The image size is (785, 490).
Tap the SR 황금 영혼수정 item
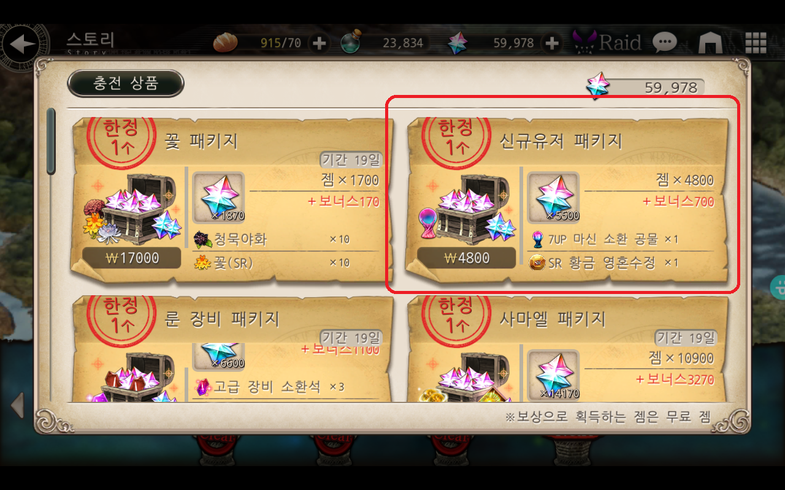tap(604, 263)
